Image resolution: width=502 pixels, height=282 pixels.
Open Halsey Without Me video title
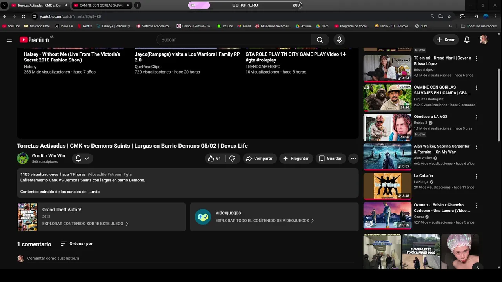(x=72, y=57)
